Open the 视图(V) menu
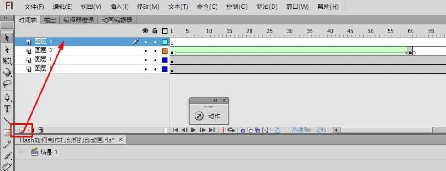This screenshot has height=171, width=446. coord(91,6)
